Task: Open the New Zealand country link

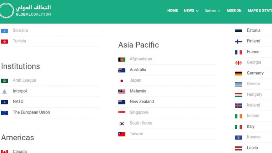Action: tap(142, 102)
